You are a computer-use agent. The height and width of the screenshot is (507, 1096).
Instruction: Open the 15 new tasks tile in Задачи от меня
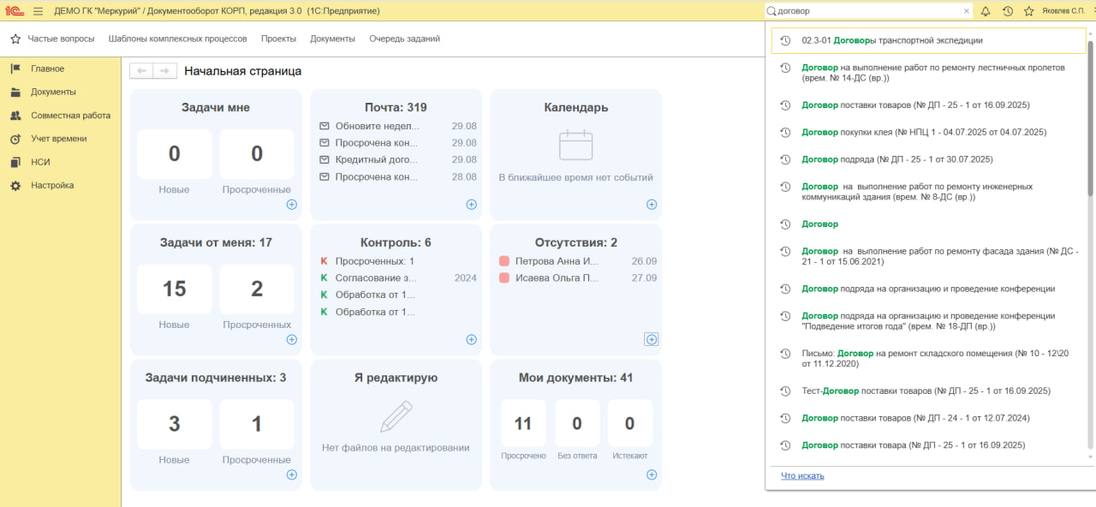click(175, 289)
